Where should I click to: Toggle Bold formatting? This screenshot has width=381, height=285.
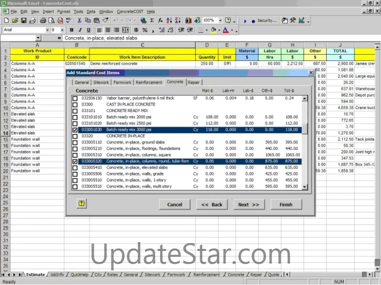[x=72, y=30]
